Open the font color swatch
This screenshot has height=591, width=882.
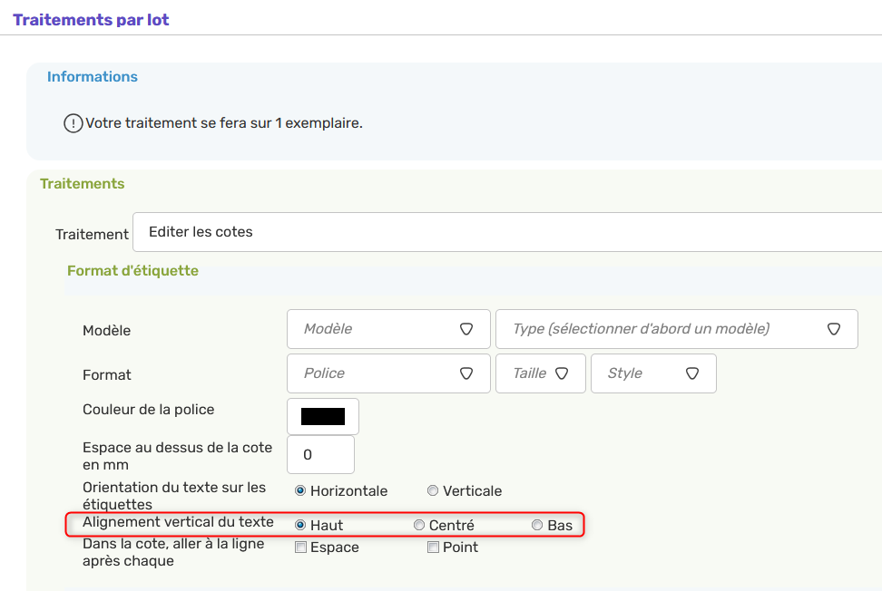tap(322, 415)
